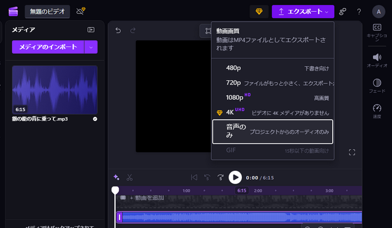392x228 pixels.
Task: Choose 4K UHD export quality
Action: [273, 113]
